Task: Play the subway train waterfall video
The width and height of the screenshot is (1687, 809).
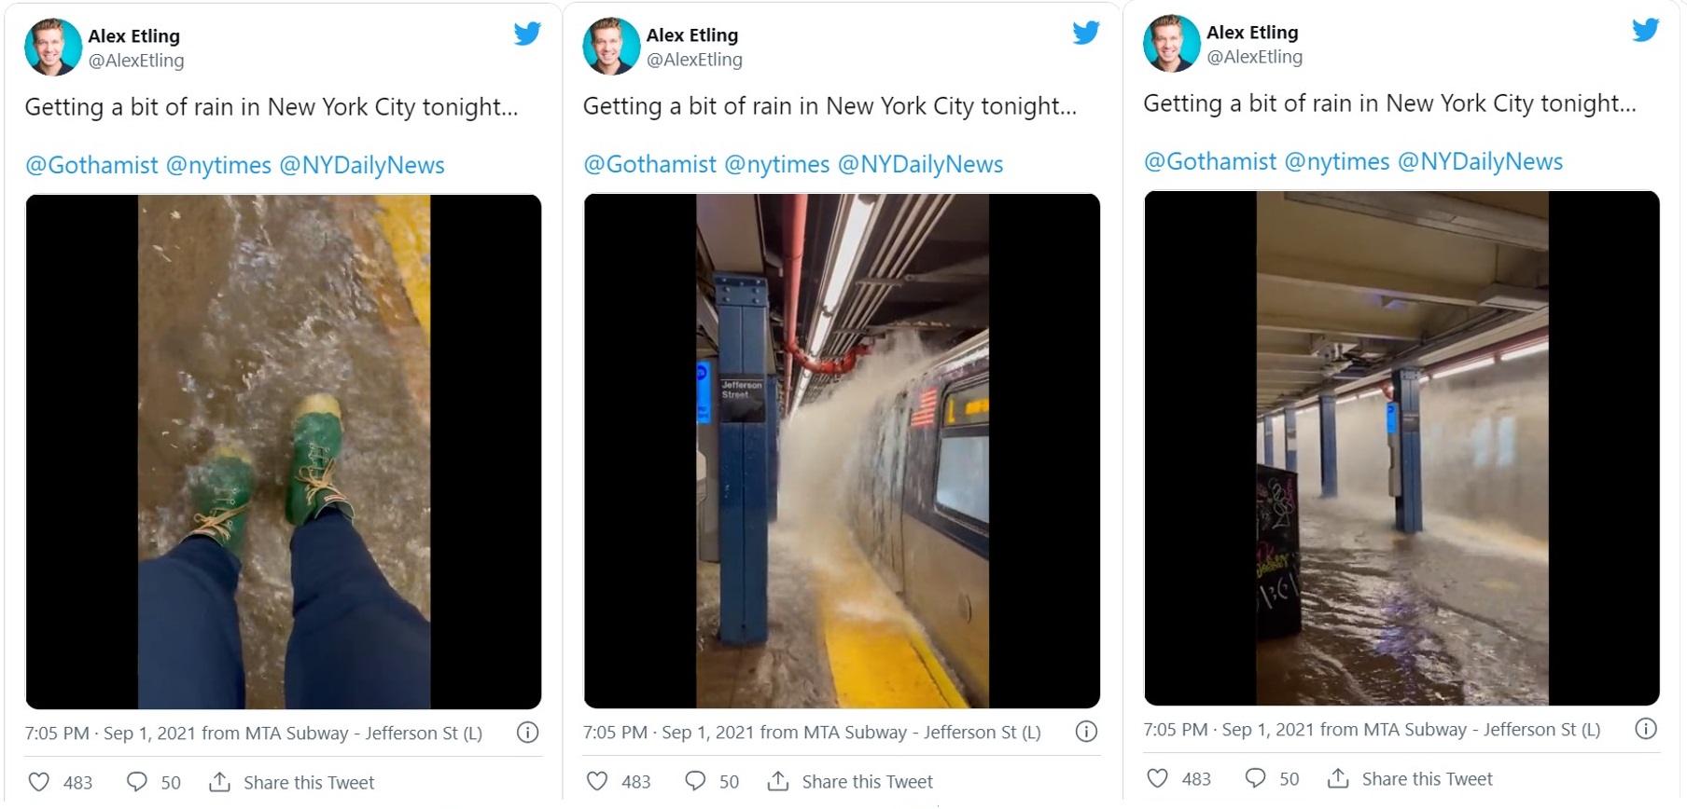Action: [x=842, y=451]
